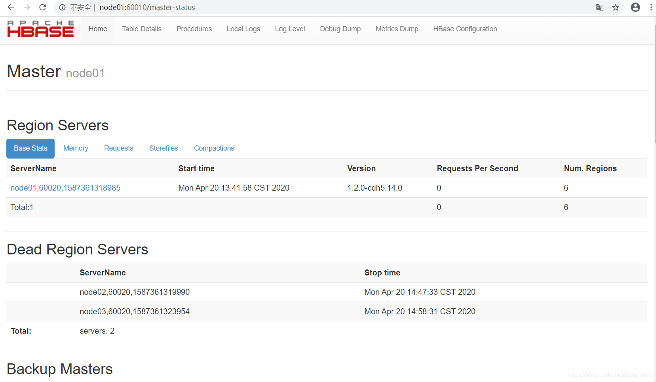
Task: Bookmark this page with the star icon
Action: 616,7
